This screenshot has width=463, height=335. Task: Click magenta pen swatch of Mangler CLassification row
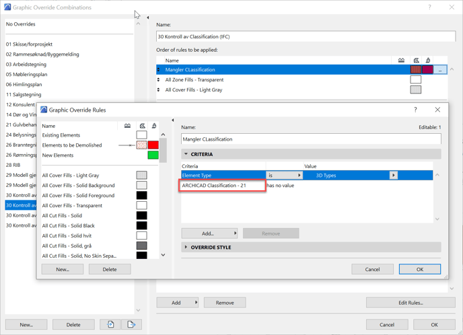click(427, 70)
